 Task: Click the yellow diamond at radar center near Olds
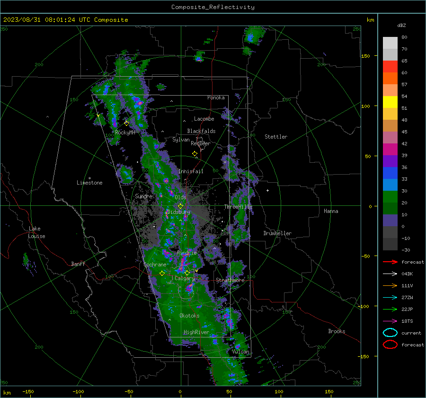(180, 206)
